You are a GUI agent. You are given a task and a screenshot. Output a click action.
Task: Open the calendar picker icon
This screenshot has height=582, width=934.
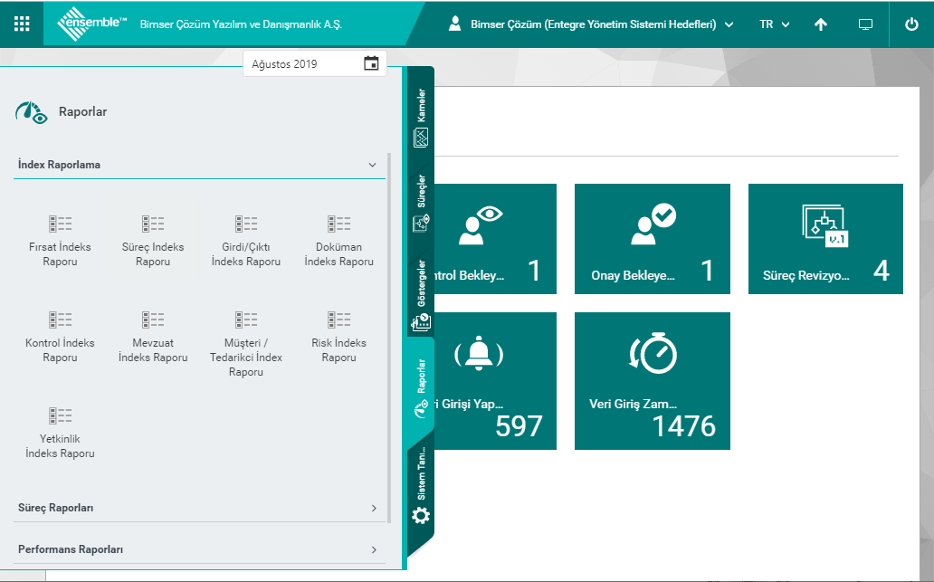coord(371,63)
